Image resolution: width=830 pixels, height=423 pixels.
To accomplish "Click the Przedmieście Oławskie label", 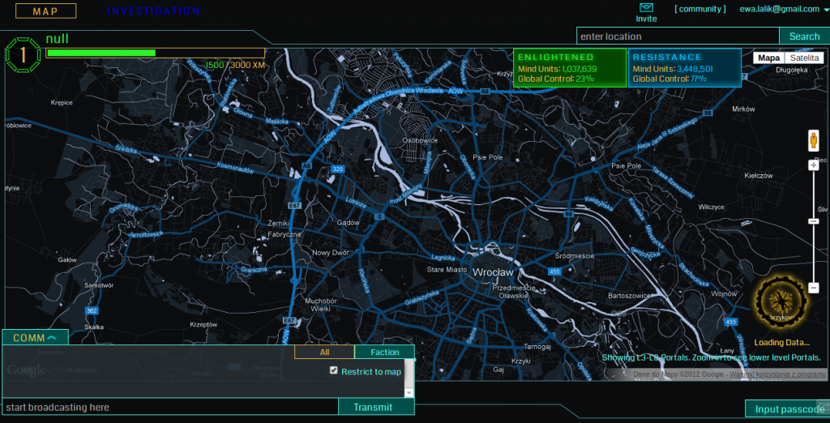I will click(x=514, y=292).
